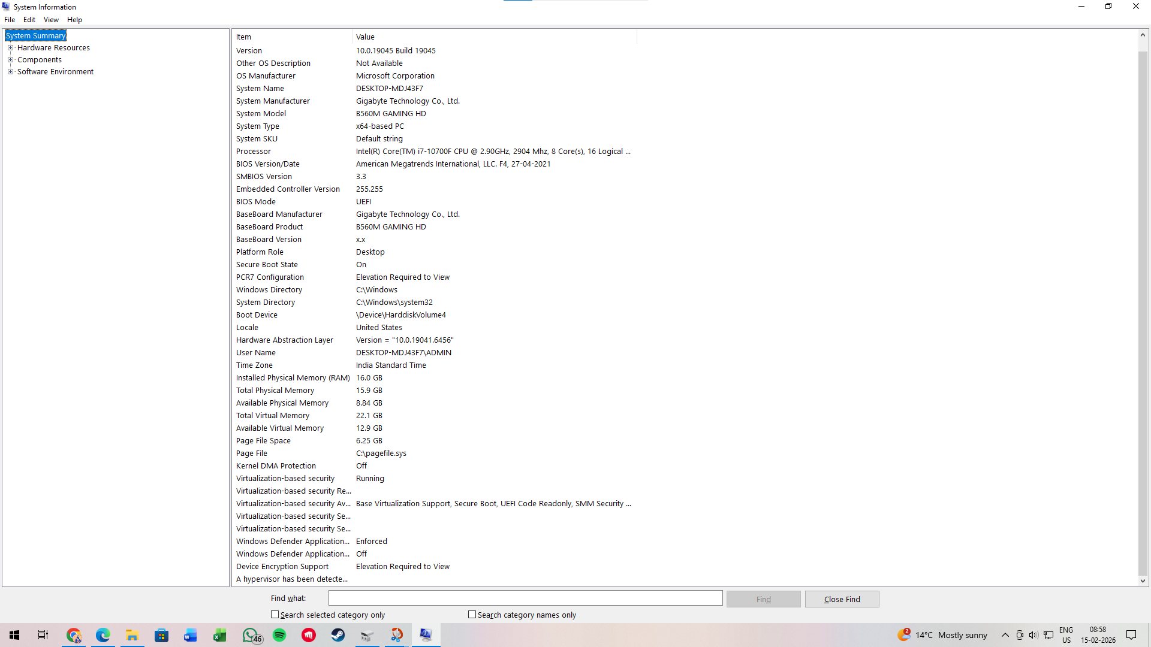
Task: Click the Find what text field
Action: pos(525,598)
